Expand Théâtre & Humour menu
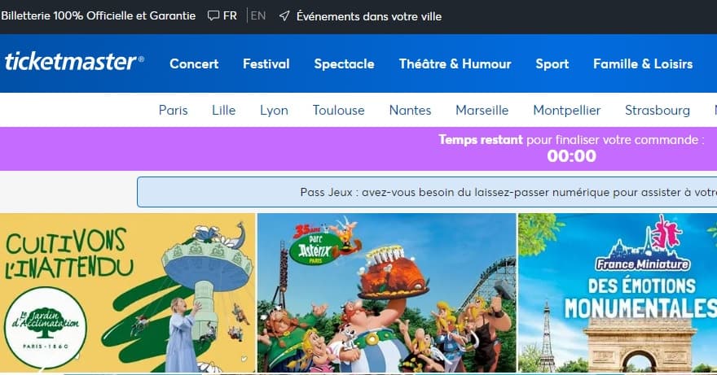 455,63
